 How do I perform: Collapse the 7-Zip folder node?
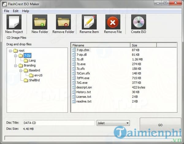pos(16,56)
